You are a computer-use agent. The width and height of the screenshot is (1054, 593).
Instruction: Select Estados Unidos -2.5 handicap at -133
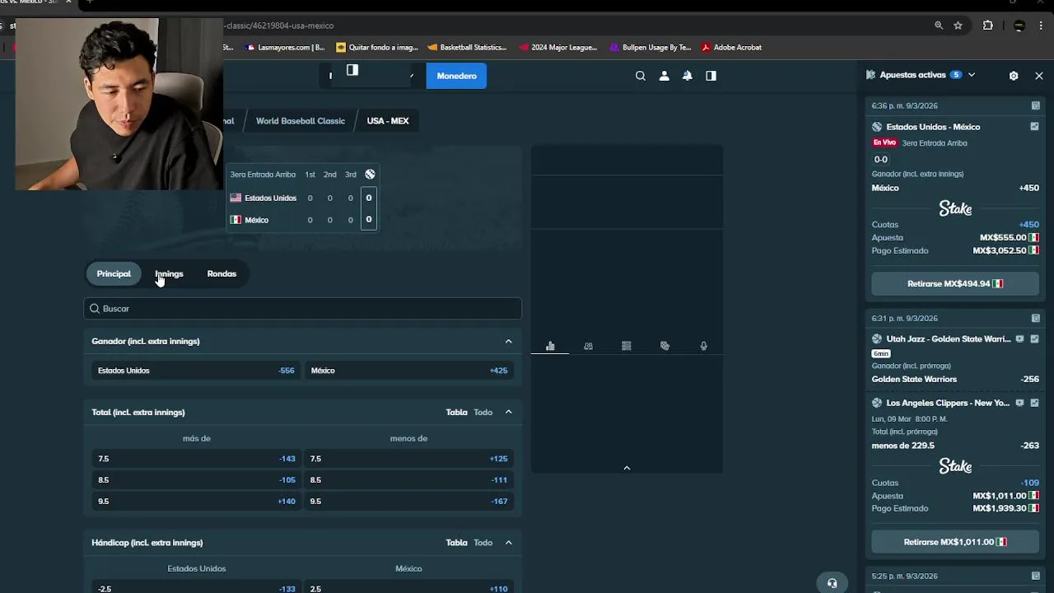point(196,588)
